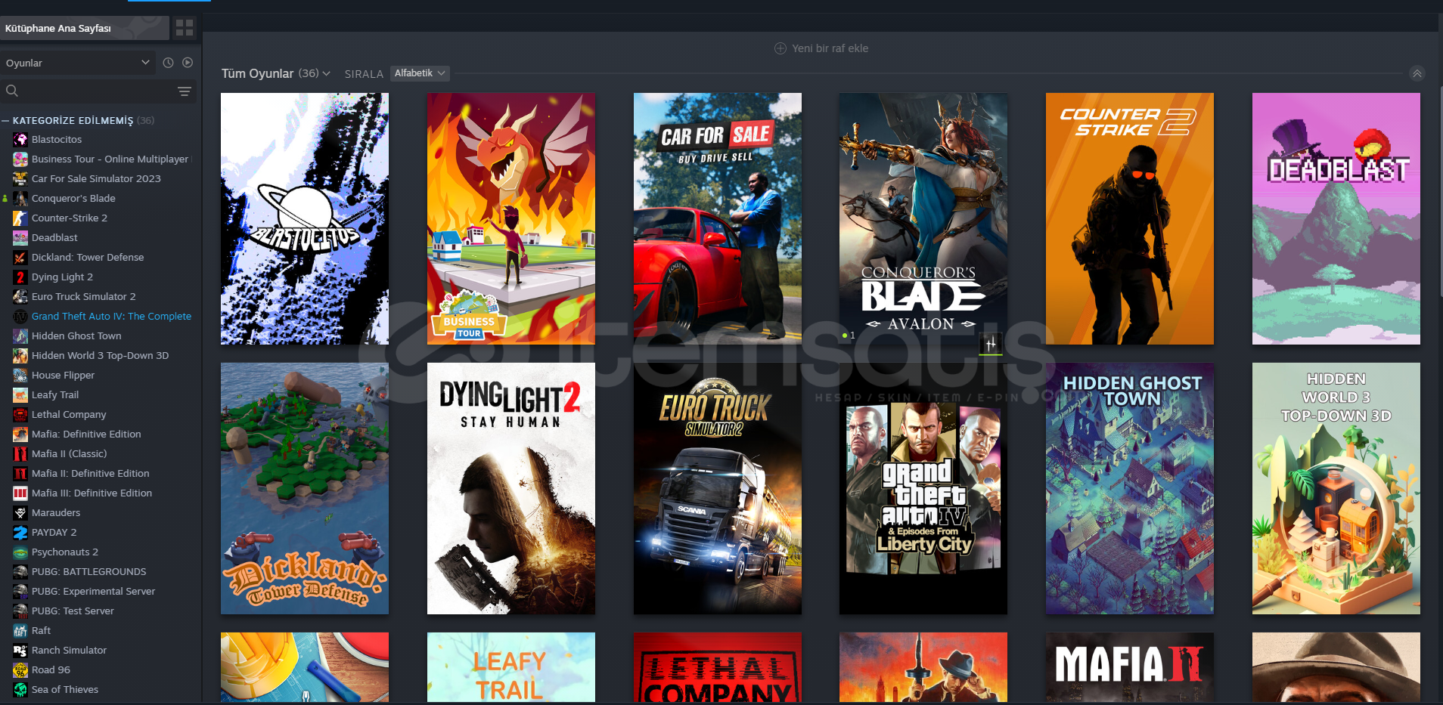Click the Marauders sidebar icon
1443x705 pixels.
[20, 512]
